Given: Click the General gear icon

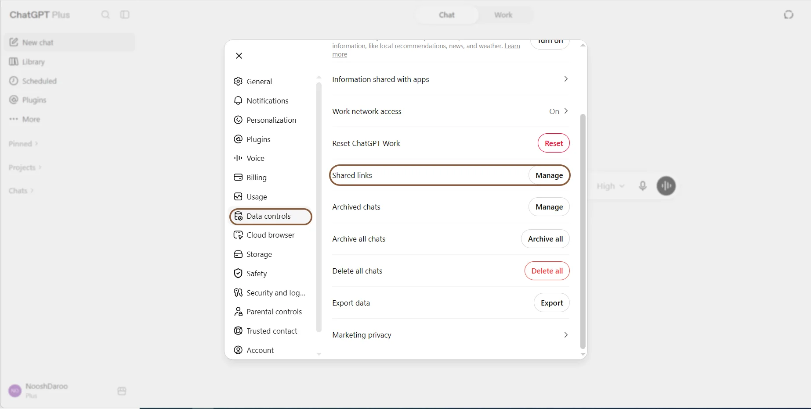Looking at the screenshot, I should pyautogui.click(x=238, y=81).
